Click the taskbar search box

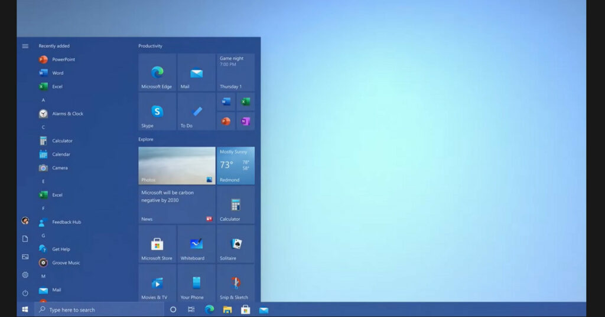[x=99, y=309]
